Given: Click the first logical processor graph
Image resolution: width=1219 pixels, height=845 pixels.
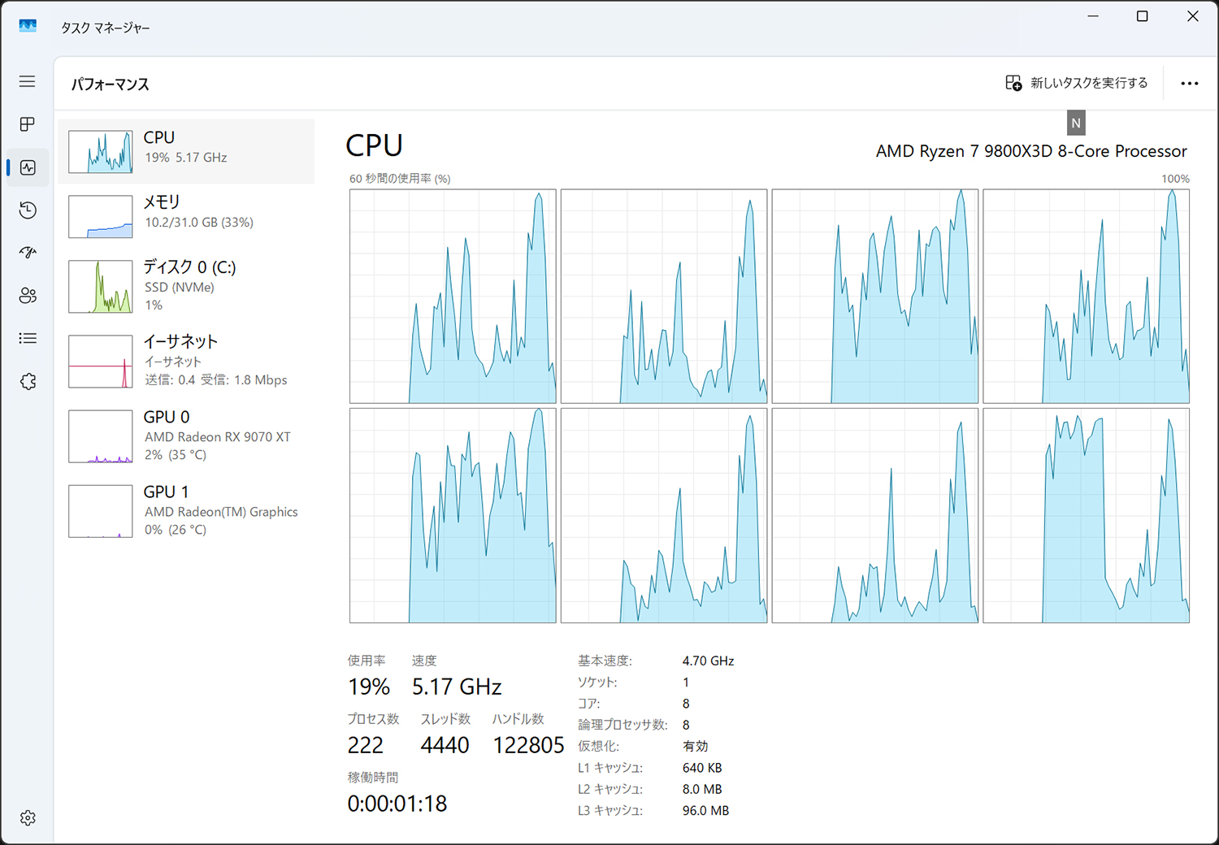Looking at the screenshot, I should 453,297.
